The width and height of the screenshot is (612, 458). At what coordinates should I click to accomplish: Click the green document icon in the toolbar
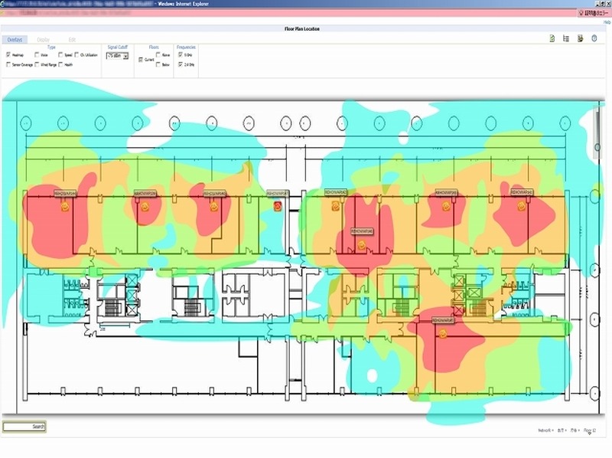[552, 39]
